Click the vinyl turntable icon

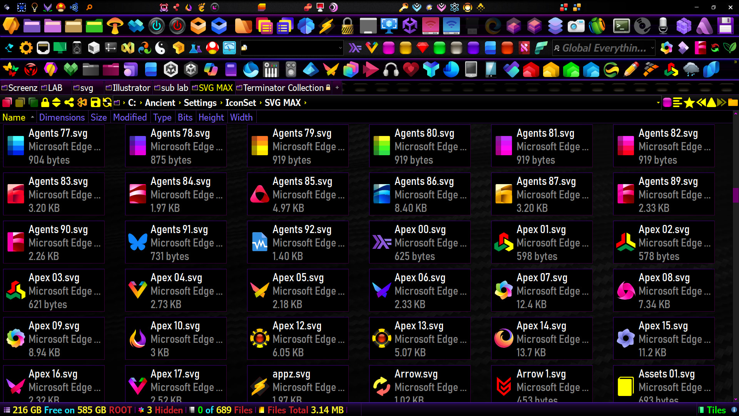[x=642, y=26]
